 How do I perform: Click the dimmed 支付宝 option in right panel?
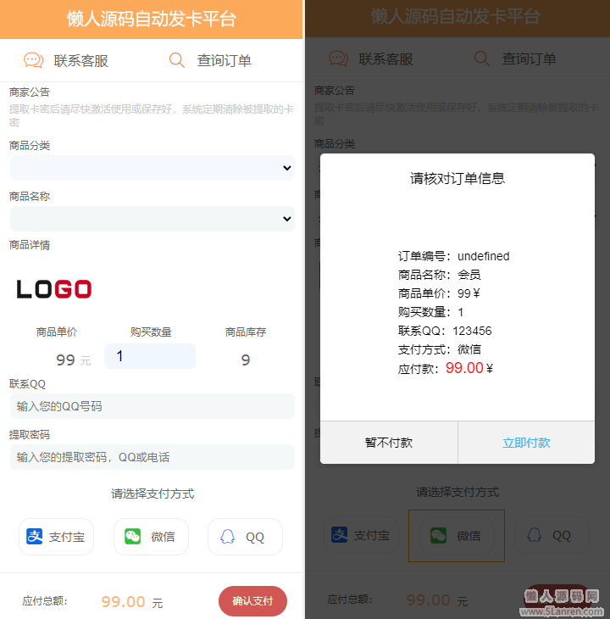[361, 536]
